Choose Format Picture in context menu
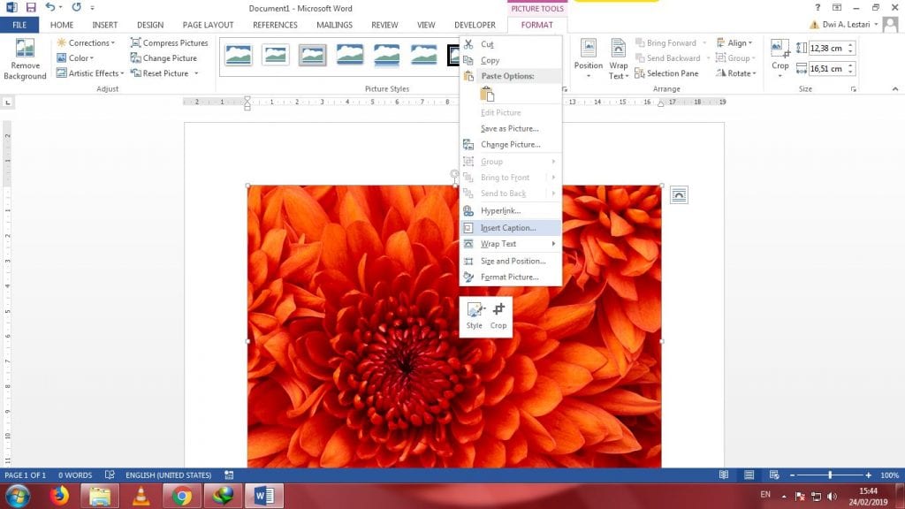This screenshot has width=905, height=509. coord(509,277)
